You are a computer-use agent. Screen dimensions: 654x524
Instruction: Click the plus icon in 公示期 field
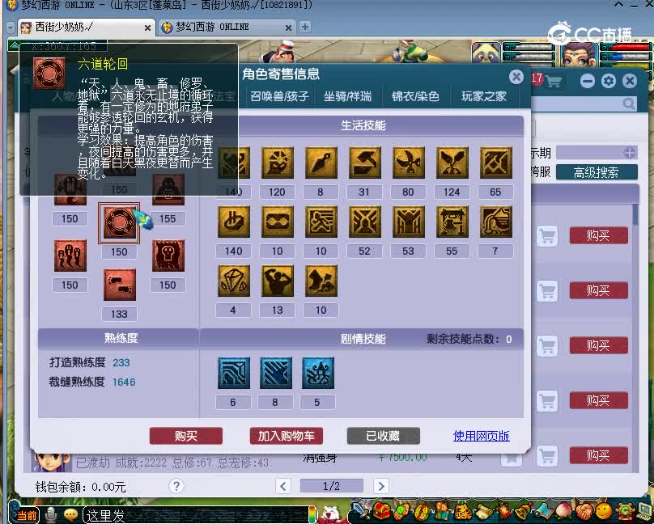[x=630, y=153]
